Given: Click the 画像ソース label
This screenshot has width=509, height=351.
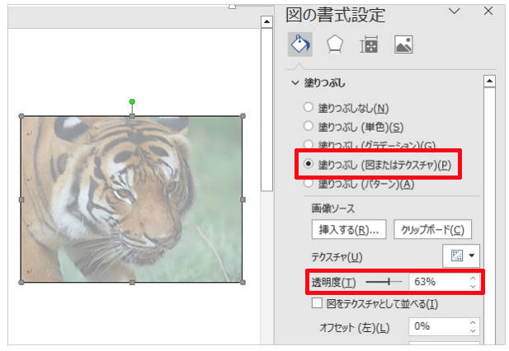Looking at the screenshot, I should point(333,208).
